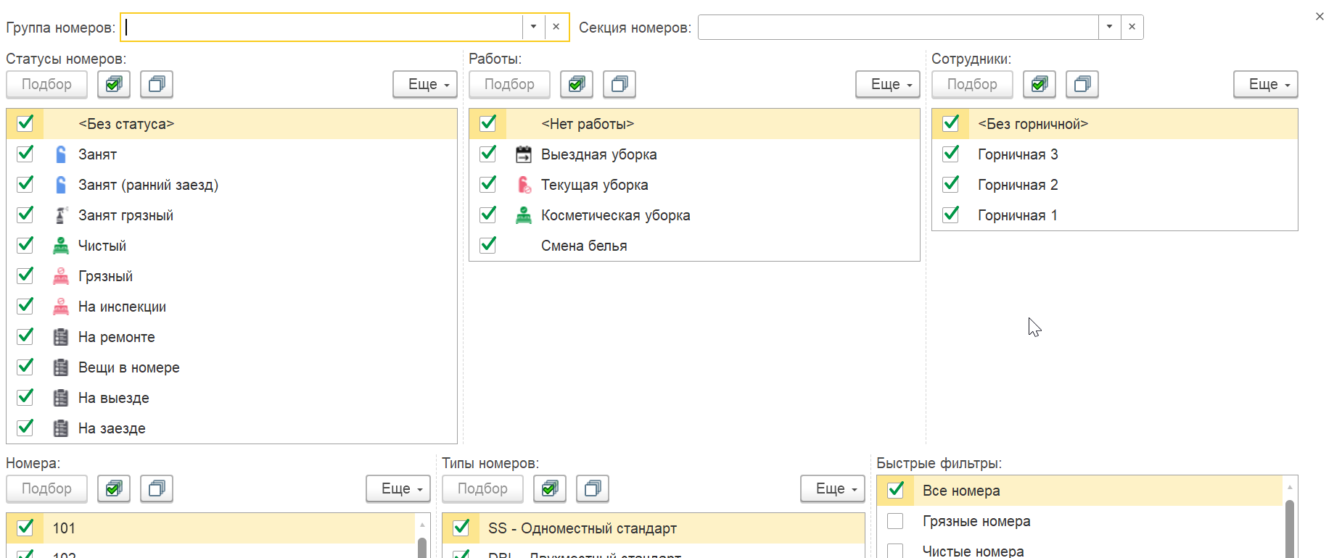This screenshot has width=1342, height=558.
Task: Clear the Секция номеров field
Action: [x=1132, y=27]
